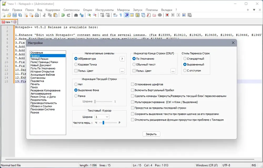This screenshot has height=168, width=263.
Task: Open the tab list dropdown arrow
Action: (254, 10)
